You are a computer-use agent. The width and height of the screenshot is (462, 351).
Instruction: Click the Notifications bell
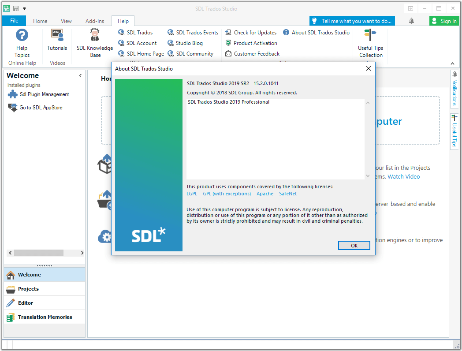click(x=412, y=20)
